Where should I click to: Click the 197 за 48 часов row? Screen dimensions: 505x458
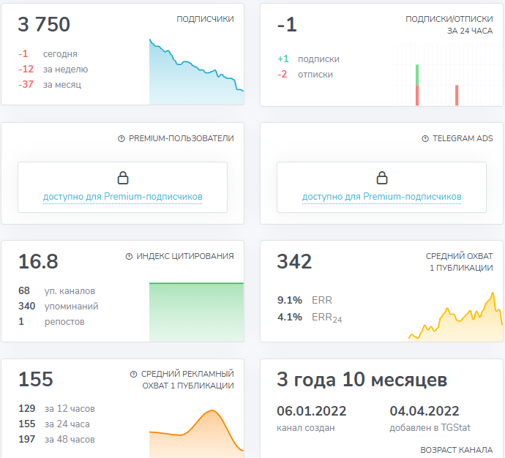click(56, 440)
